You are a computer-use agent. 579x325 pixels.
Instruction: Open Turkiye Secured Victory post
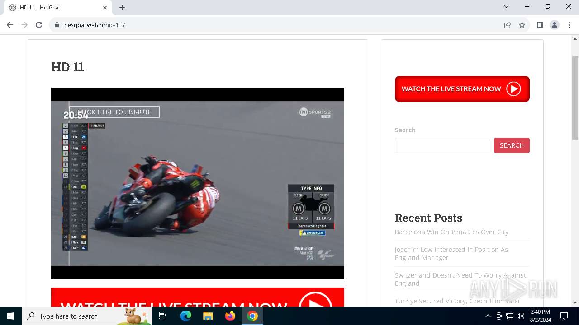click(x=458, y=301)
